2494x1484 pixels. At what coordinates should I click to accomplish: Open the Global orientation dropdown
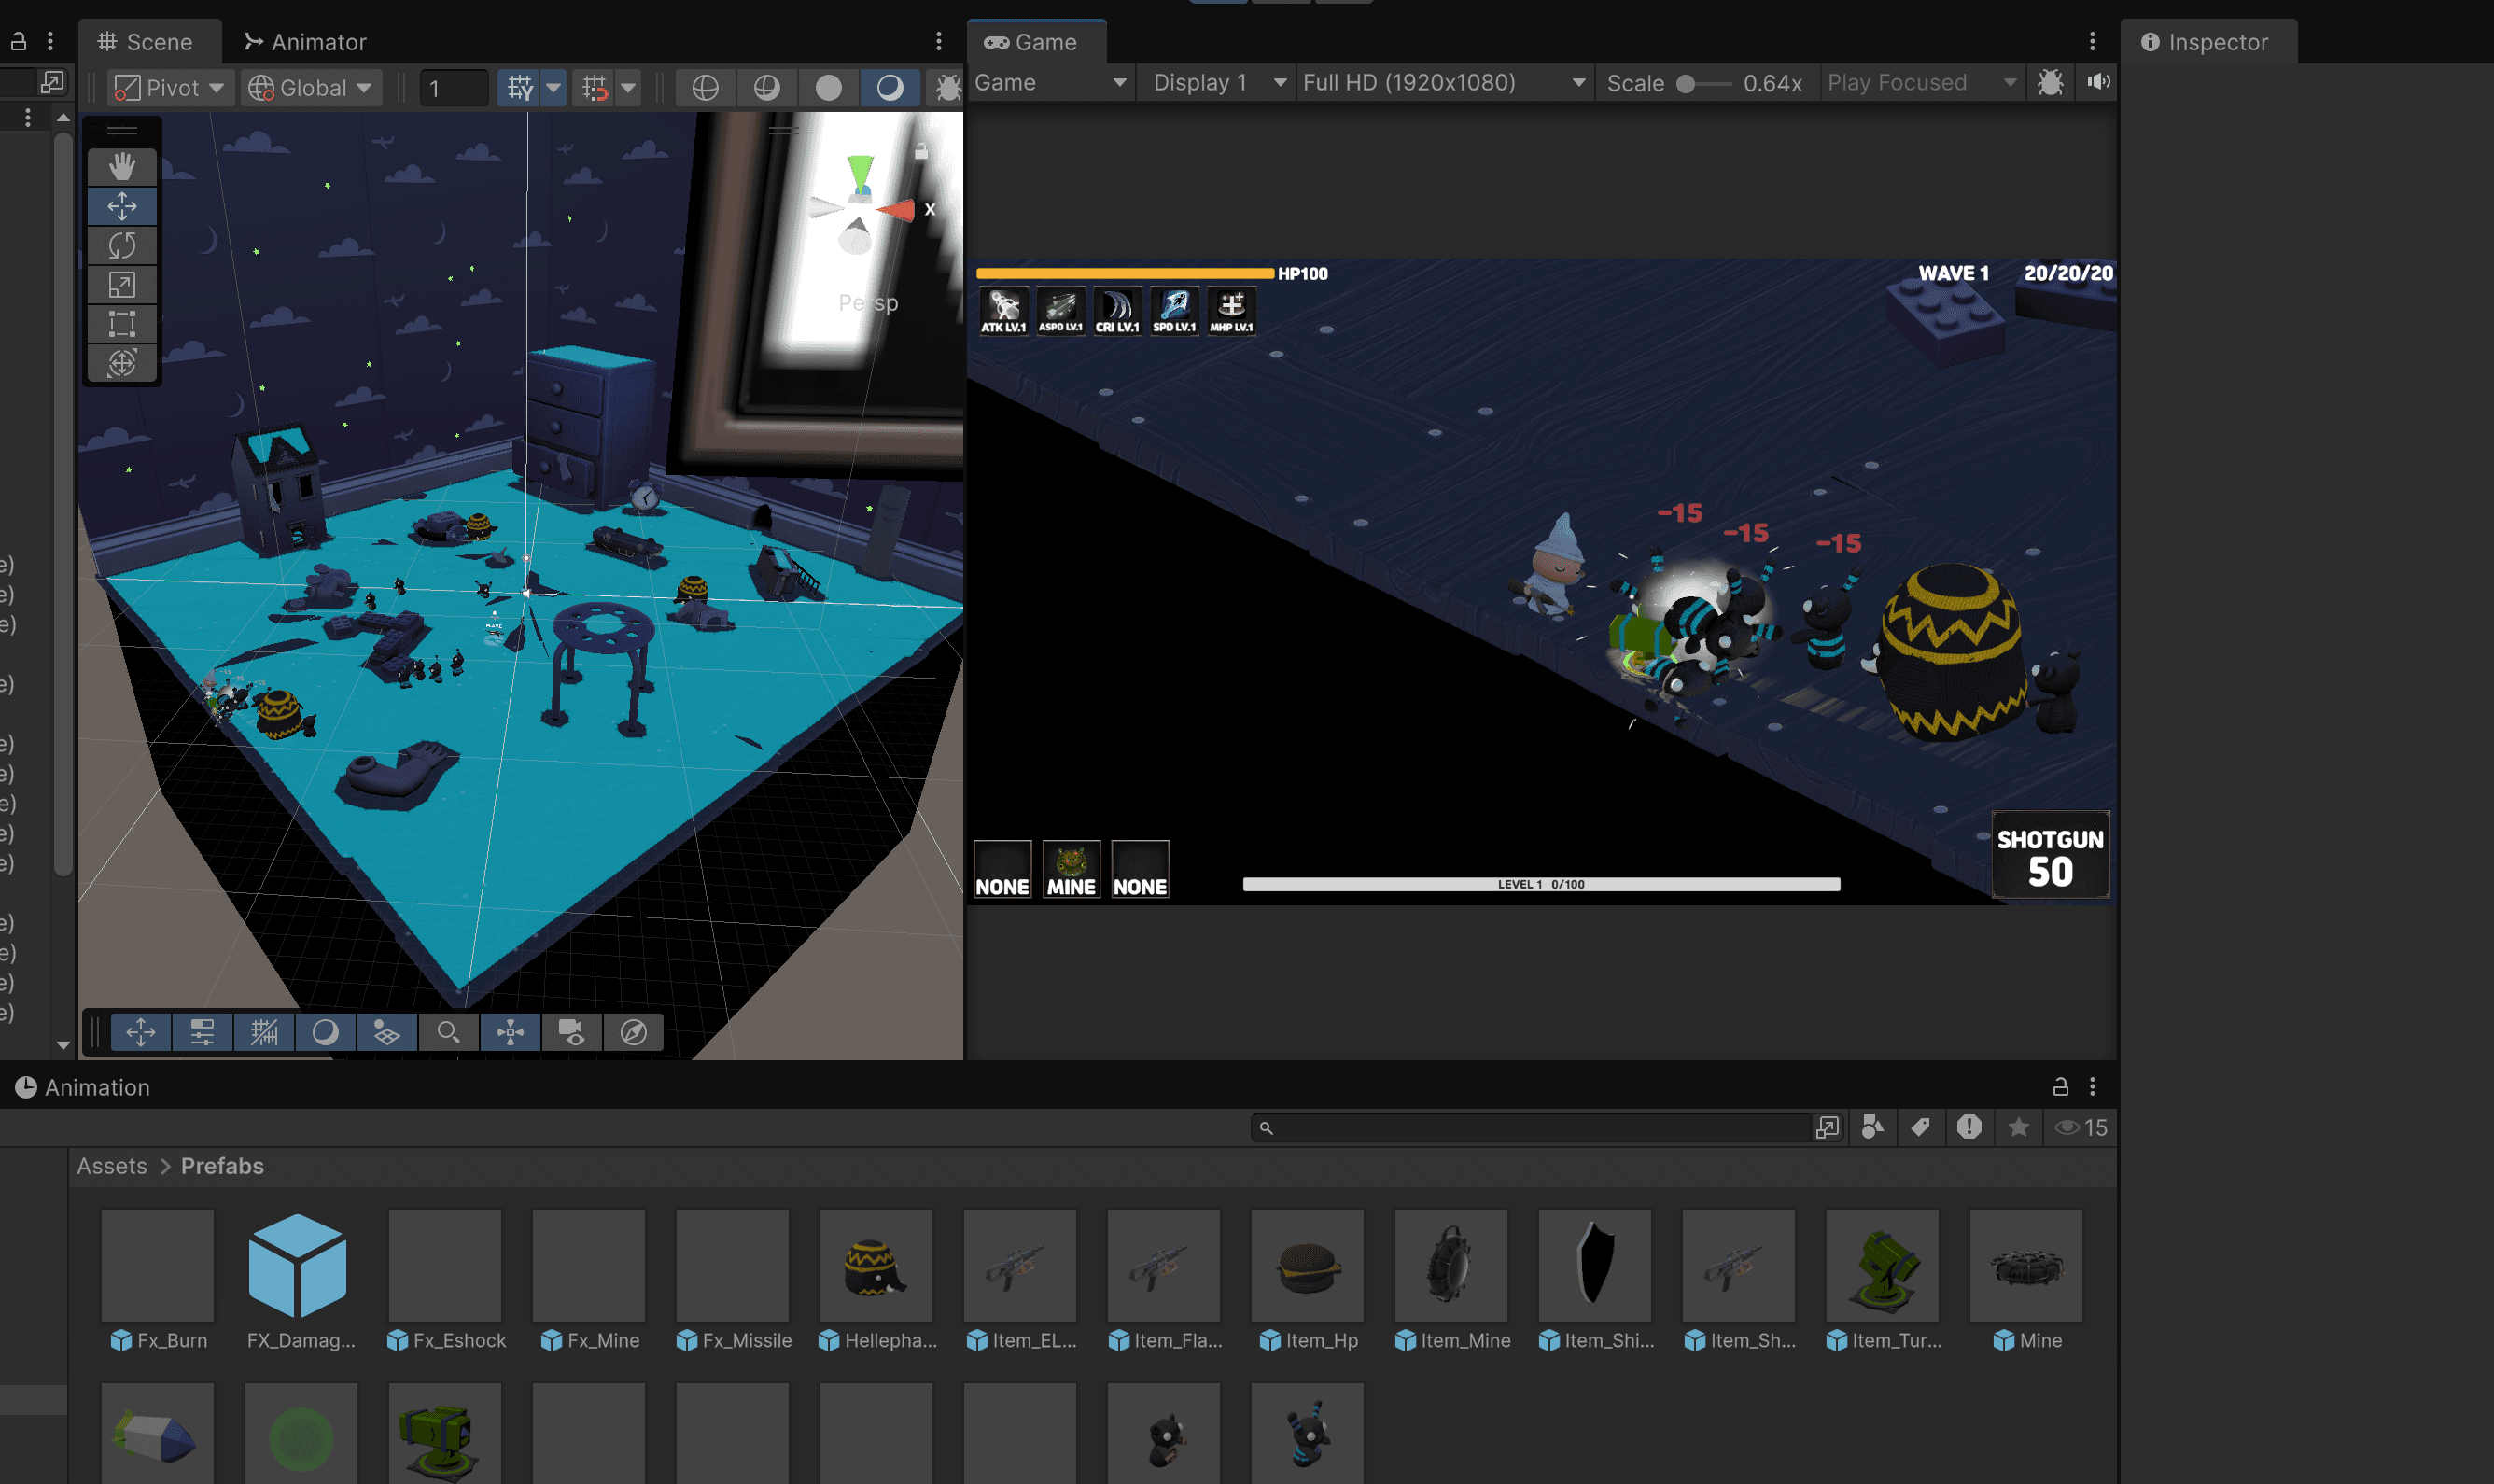click(x=311, y=87)
